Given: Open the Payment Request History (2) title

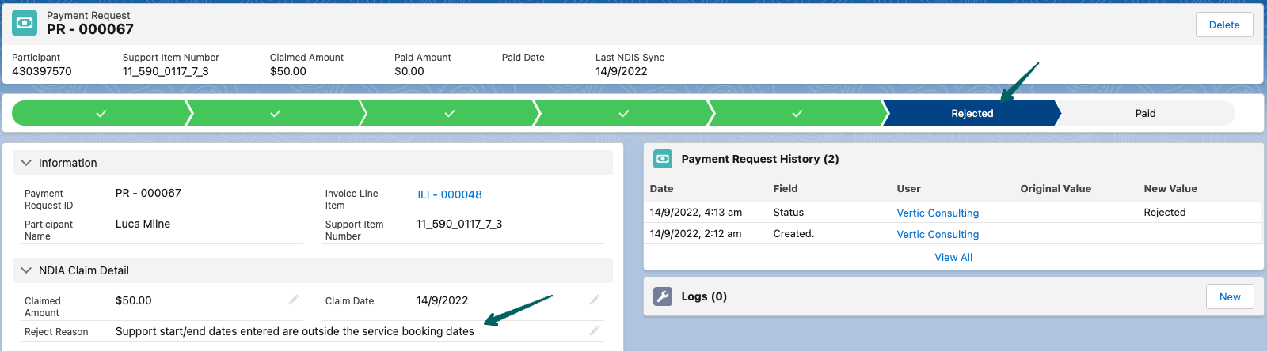Looking at the screenshot, I should tap(759, 159).
